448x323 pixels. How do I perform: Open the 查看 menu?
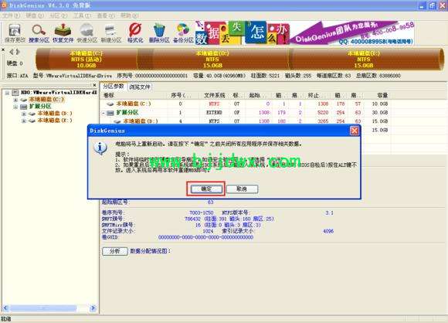[106, 15]
